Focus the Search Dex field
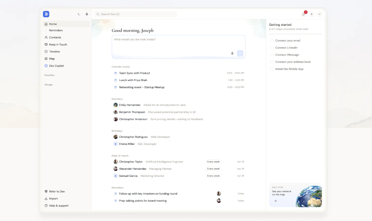372x221 pixels. [135, 14]
